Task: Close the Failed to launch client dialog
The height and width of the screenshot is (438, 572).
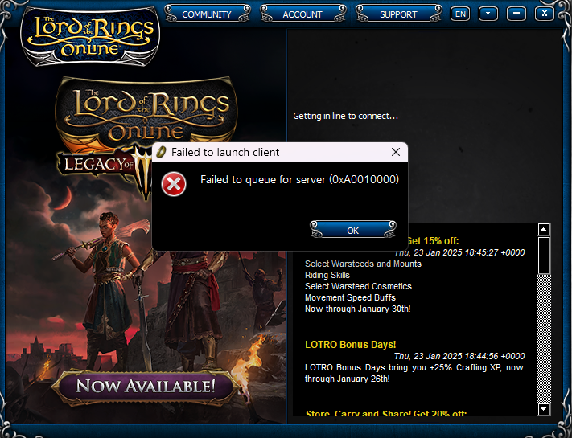Action: pos(395,152)
